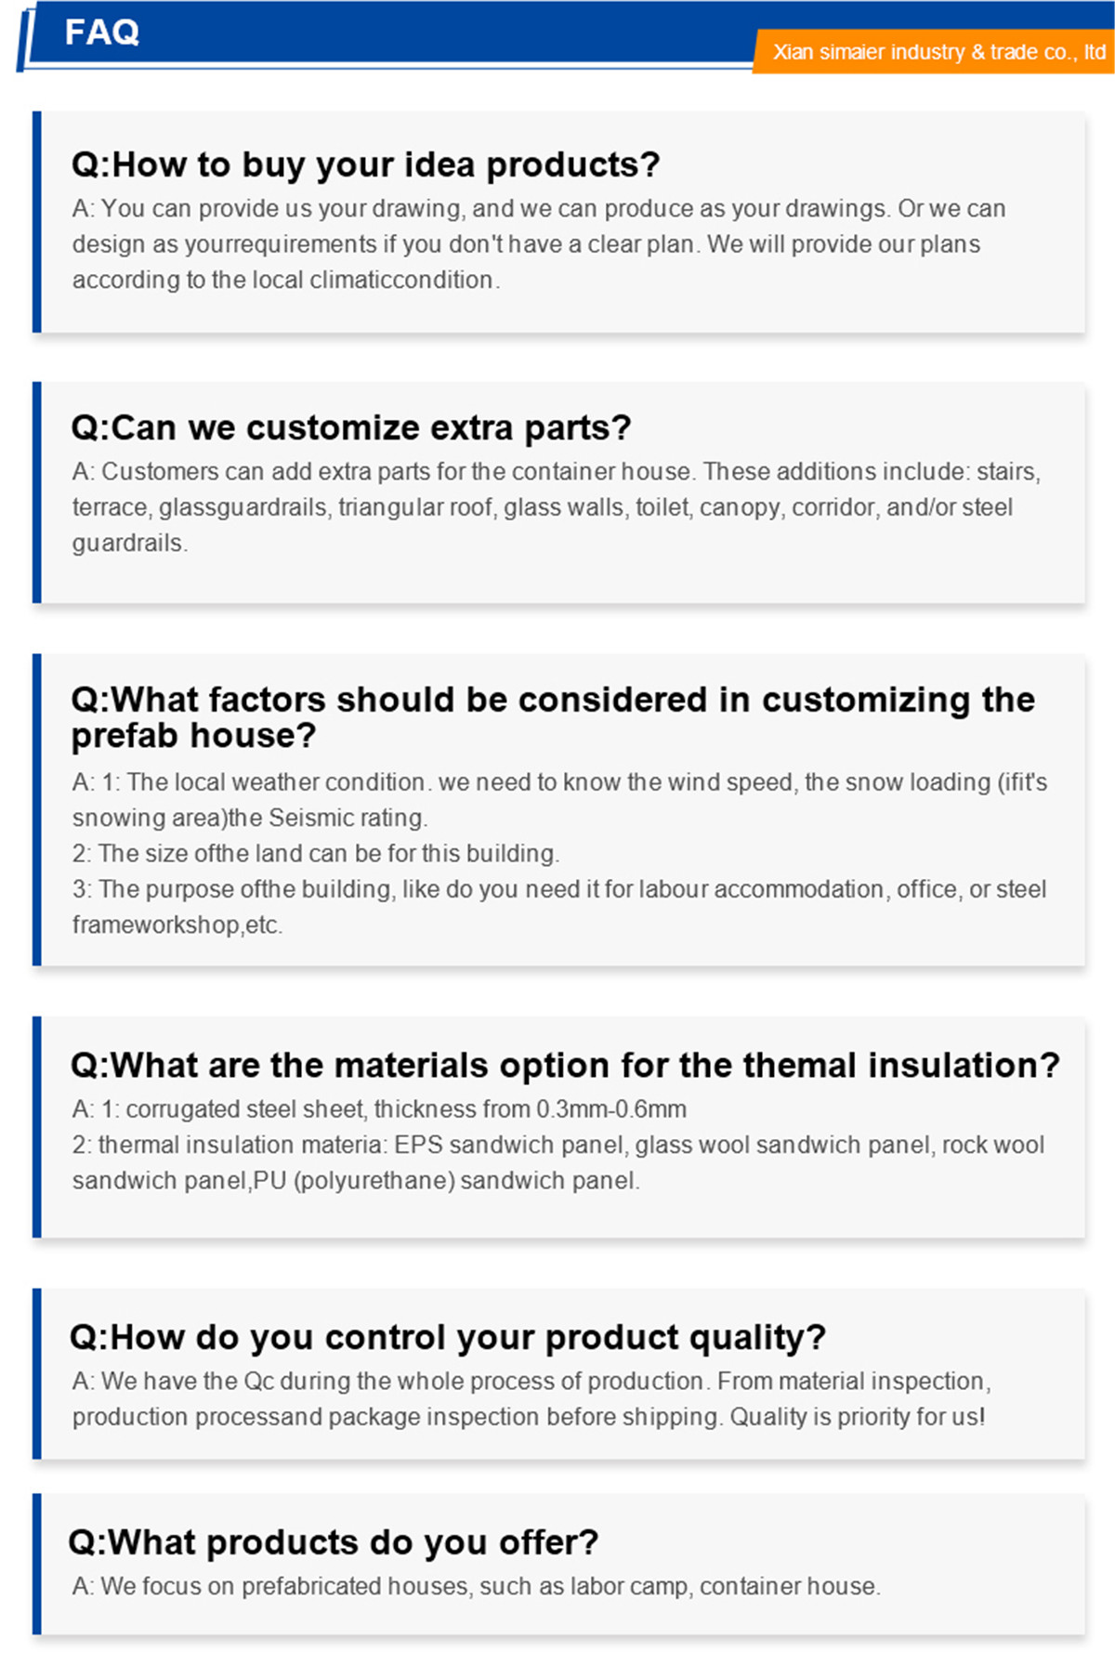Viewport: 1115px width, 1678px height.
Task: Open the 'materials option for themal insulation' question
Action: (565, 1065)
